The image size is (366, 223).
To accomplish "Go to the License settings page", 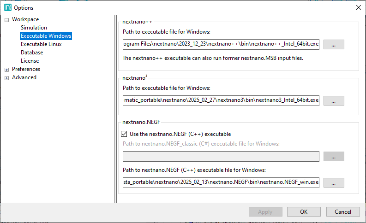I will (30, 61).
